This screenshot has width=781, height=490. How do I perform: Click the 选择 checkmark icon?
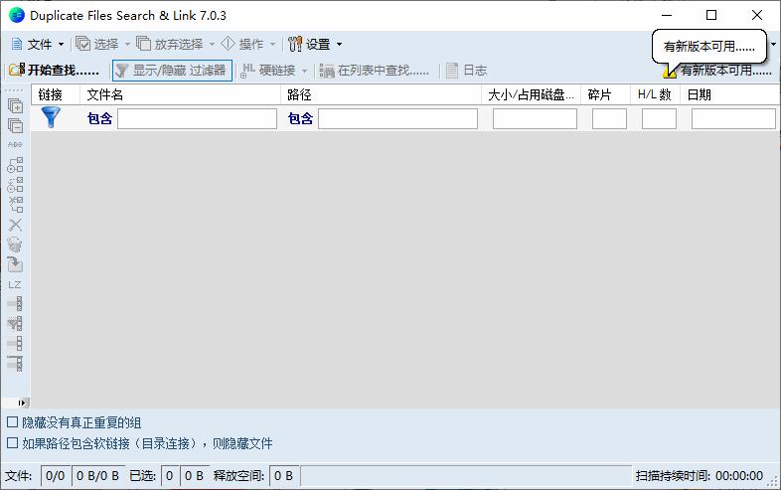coord(82,44)
